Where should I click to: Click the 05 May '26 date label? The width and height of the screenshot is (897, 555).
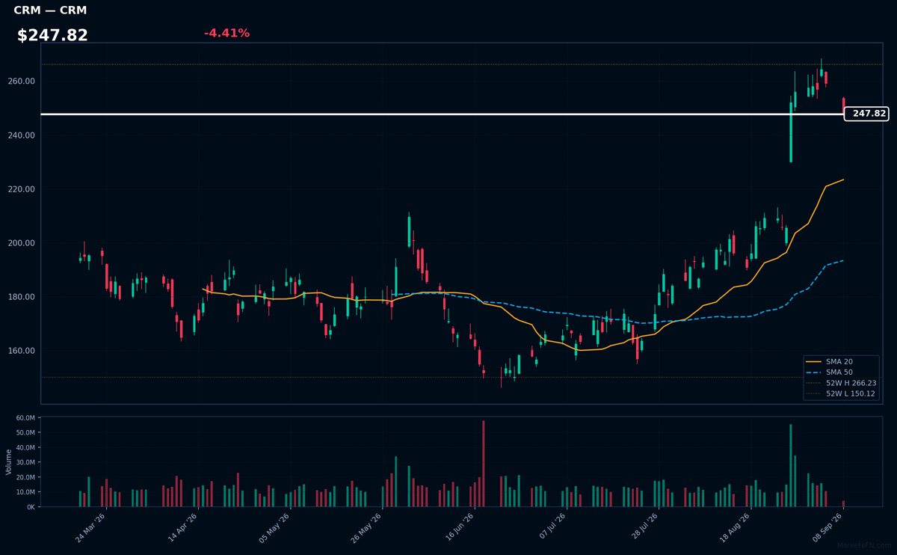pyautogui.click(x=274, y=527)
